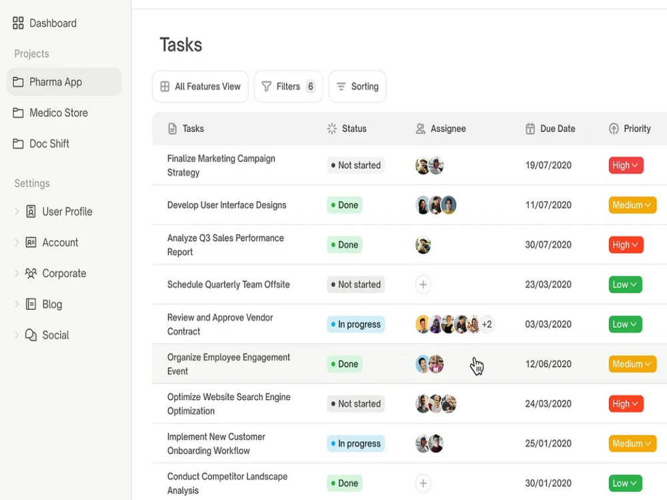Expand the Account settings section
Viewport: 667px width, 500px height.
[x=17, y=243]
